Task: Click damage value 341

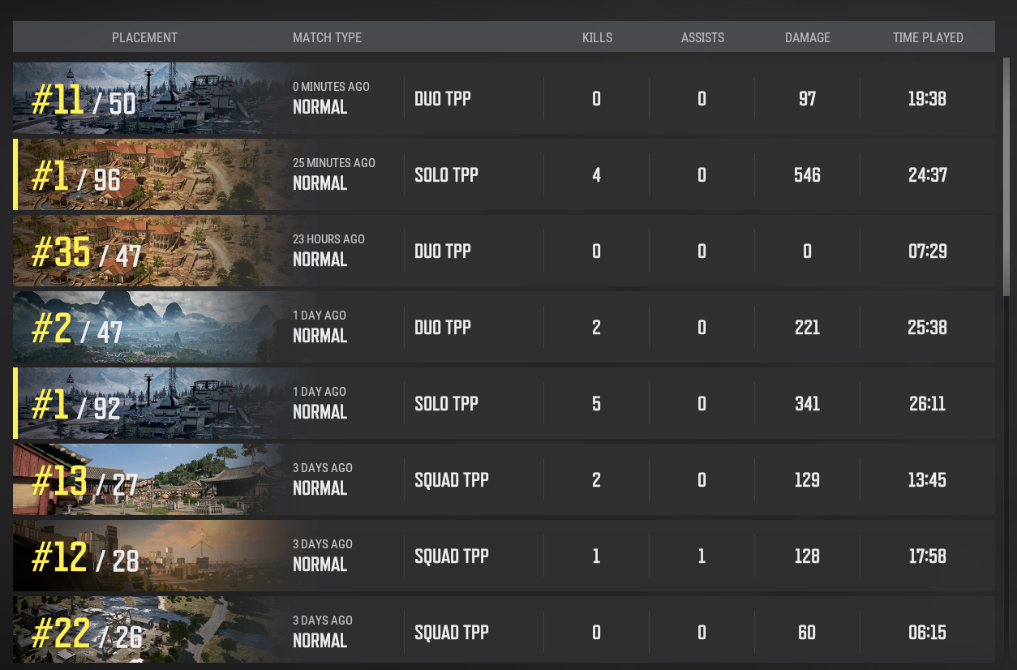Action: coord(807,404)
